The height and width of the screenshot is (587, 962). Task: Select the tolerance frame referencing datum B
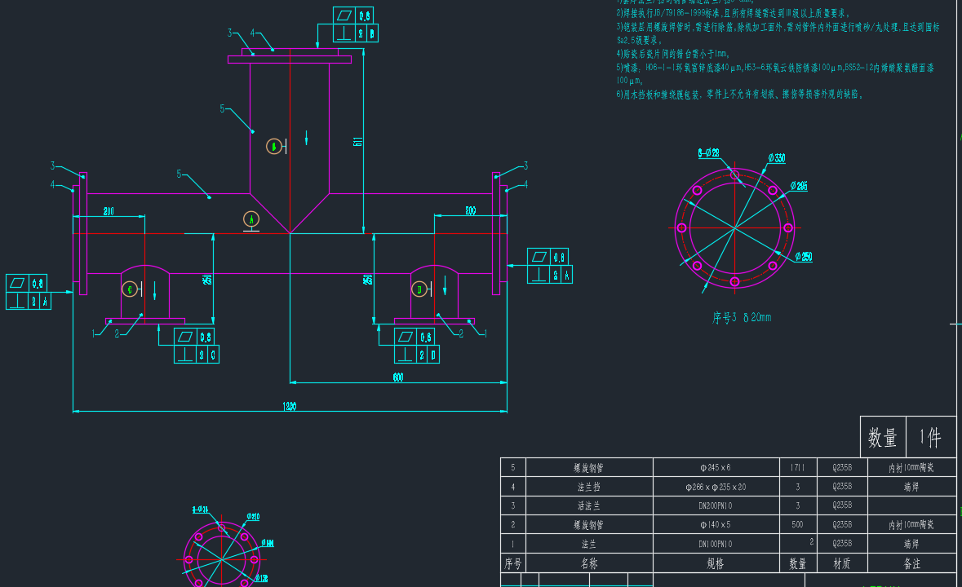(x=355, y=24)
